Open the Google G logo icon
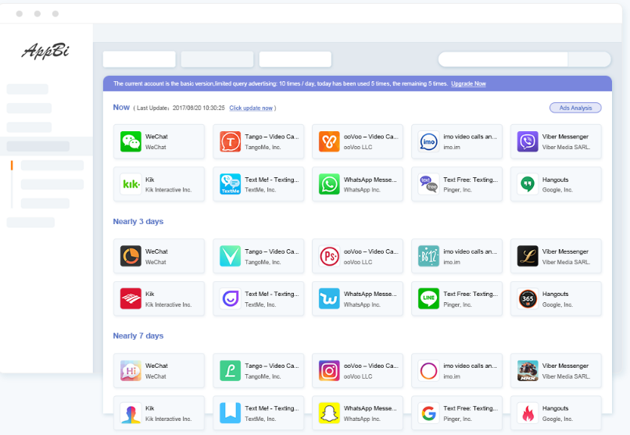This screenshot has width=630, height=435. (428, 413)
